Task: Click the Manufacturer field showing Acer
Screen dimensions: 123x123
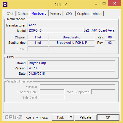Action: pyautogui.click(x=71, y=25)
